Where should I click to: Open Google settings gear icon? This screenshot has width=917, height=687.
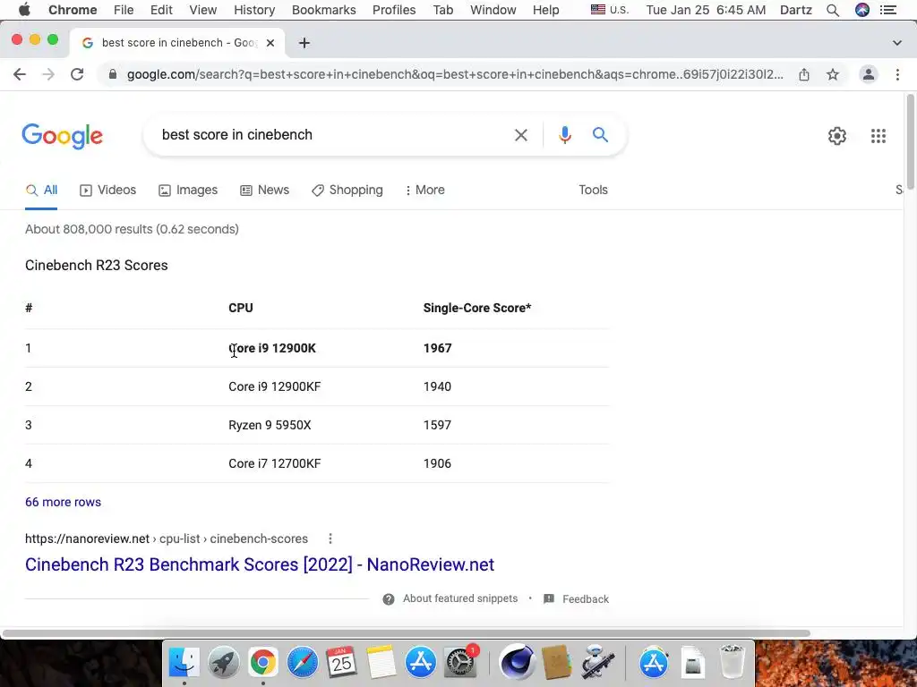[x=837, y=136]
